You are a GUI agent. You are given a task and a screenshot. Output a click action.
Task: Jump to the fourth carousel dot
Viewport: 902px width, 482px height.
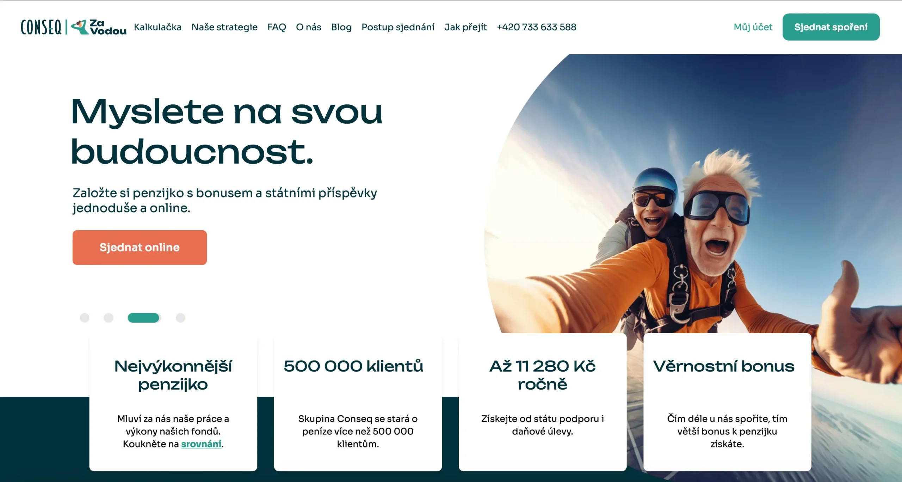coord(180,318)
